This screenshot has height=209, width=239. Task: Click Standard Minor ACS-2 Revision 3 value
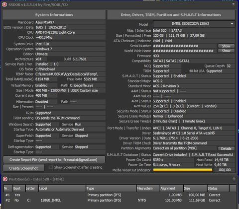166,86
